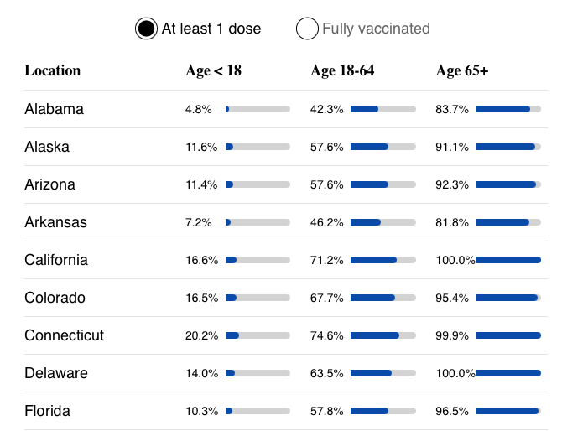Click the 'Age 18-64' column header
The width and height of the screenshot is (562, 431).
coord(342,70)
